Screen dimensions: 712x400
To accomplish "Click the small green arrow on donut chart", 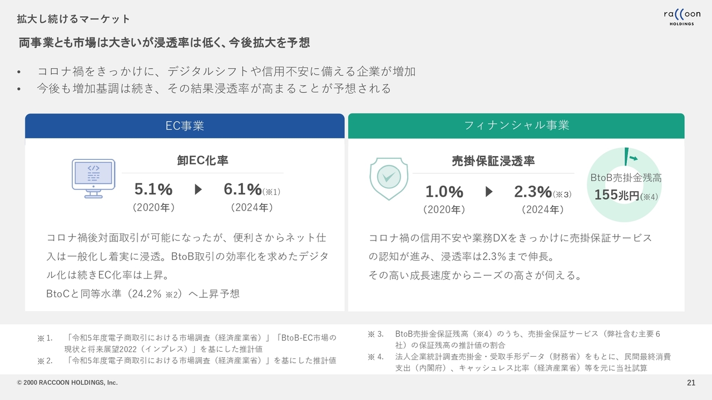I will pos(633,158).
